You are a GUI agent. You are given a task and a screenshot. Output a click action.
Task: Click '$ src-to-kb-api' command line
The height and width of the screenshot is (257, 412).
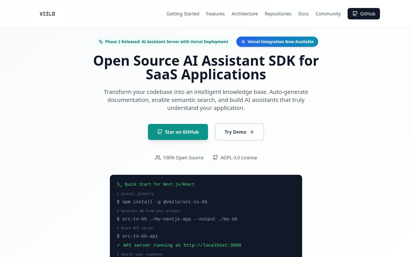click(137, 236)
